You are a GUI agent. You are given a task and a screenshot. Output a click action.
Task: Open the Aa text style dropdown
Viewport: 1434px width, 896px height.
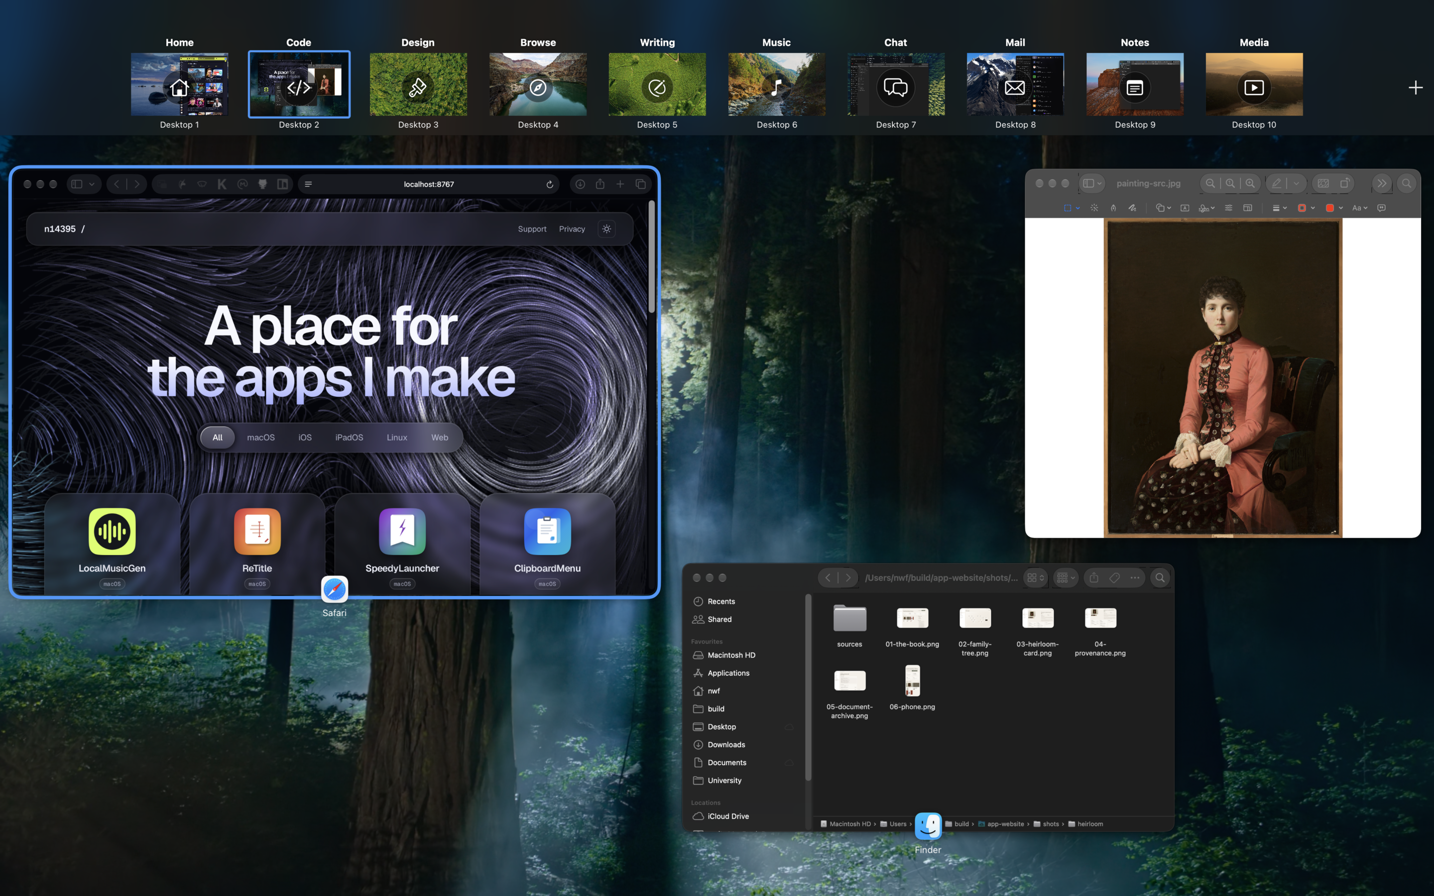[1359, 208]
